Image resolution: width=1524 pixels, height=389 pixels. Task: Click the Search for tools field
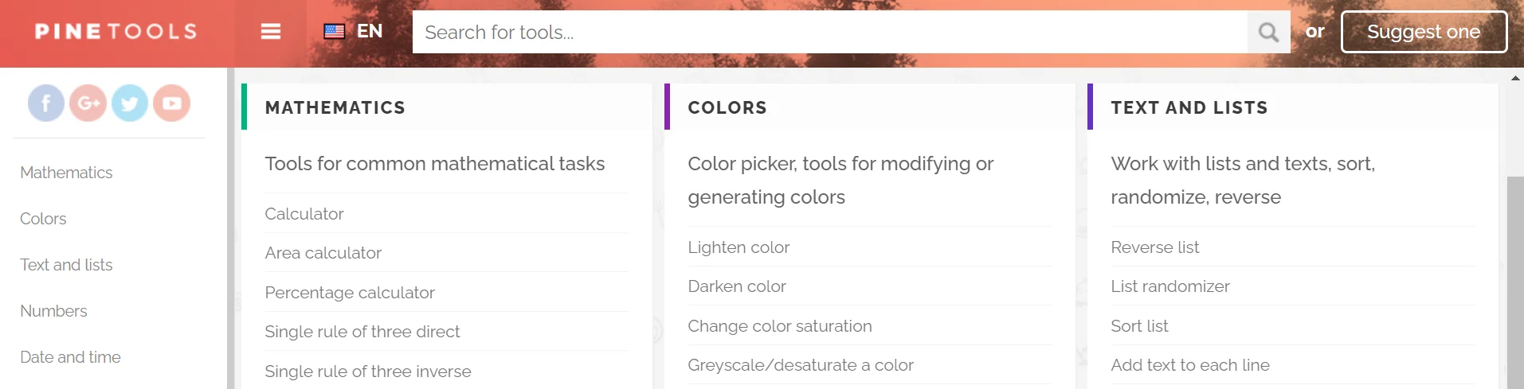tap(829, 33)
